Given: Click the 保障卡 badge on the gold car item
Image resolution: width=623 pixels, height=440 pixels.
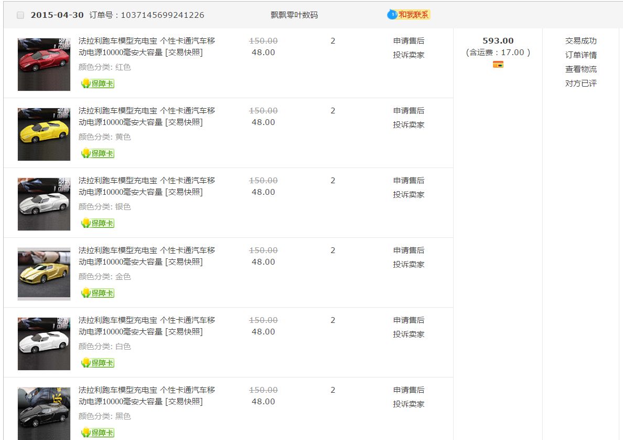Looking at the screenshot, I should [98, 293].
